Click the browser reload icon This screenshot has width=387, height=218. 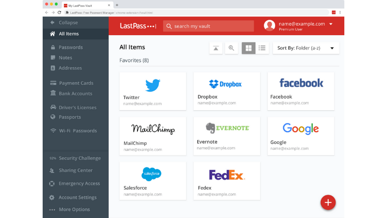[59, 12]
